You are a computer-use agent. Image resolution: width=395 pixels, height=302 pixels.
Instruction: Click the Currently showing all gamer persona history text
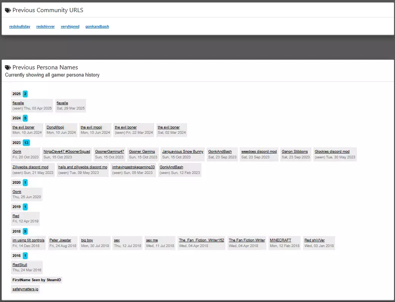pos(52,75)
